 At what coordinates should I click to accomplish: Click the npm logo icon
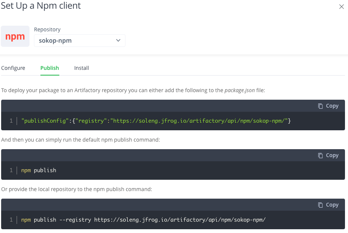coord(15,36)
